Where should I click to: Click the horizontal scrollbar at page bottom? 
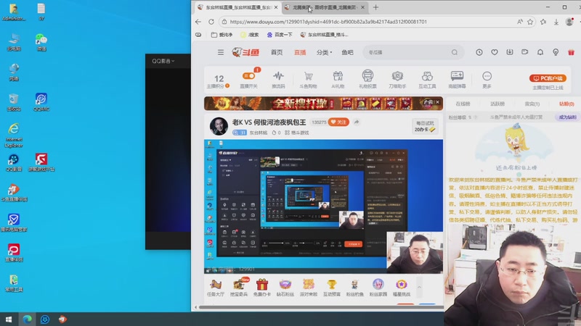coord(321,307)
